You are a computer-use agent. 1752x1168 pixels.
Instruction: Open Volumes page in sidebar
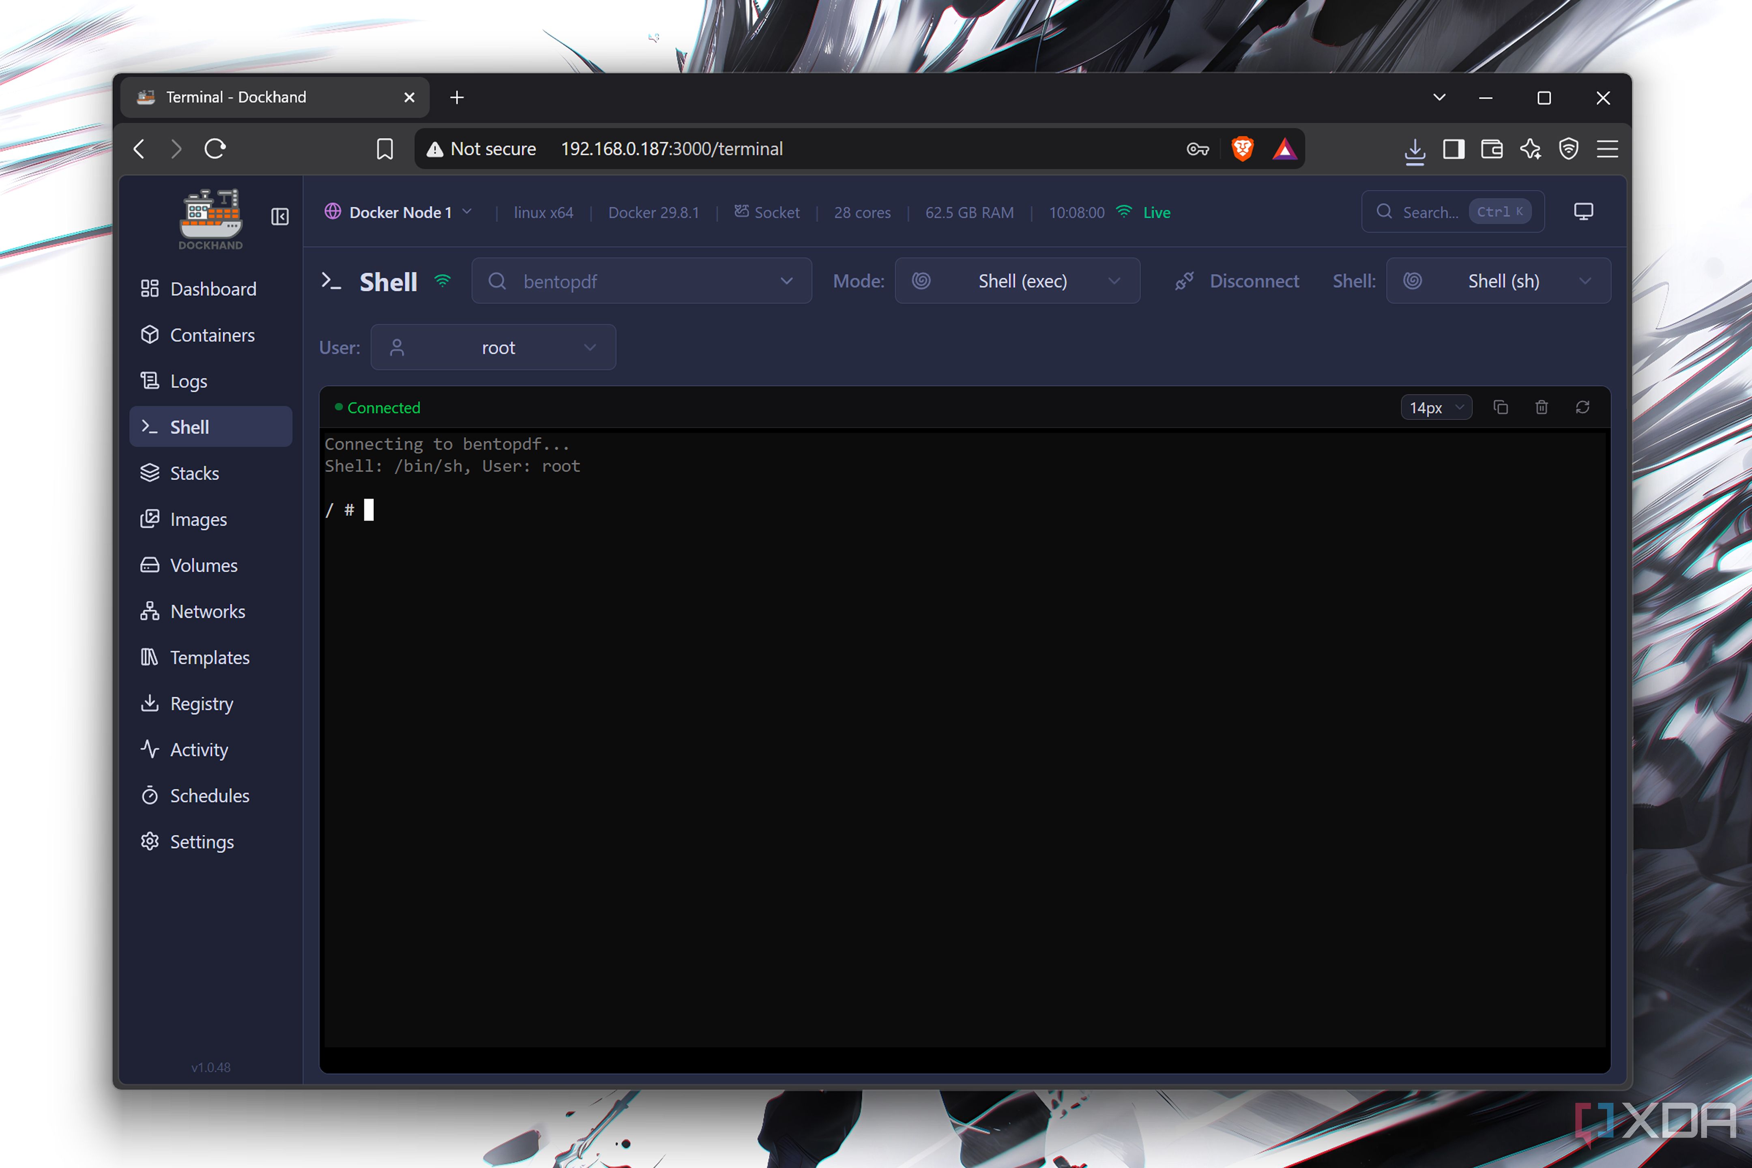[211, 565]
